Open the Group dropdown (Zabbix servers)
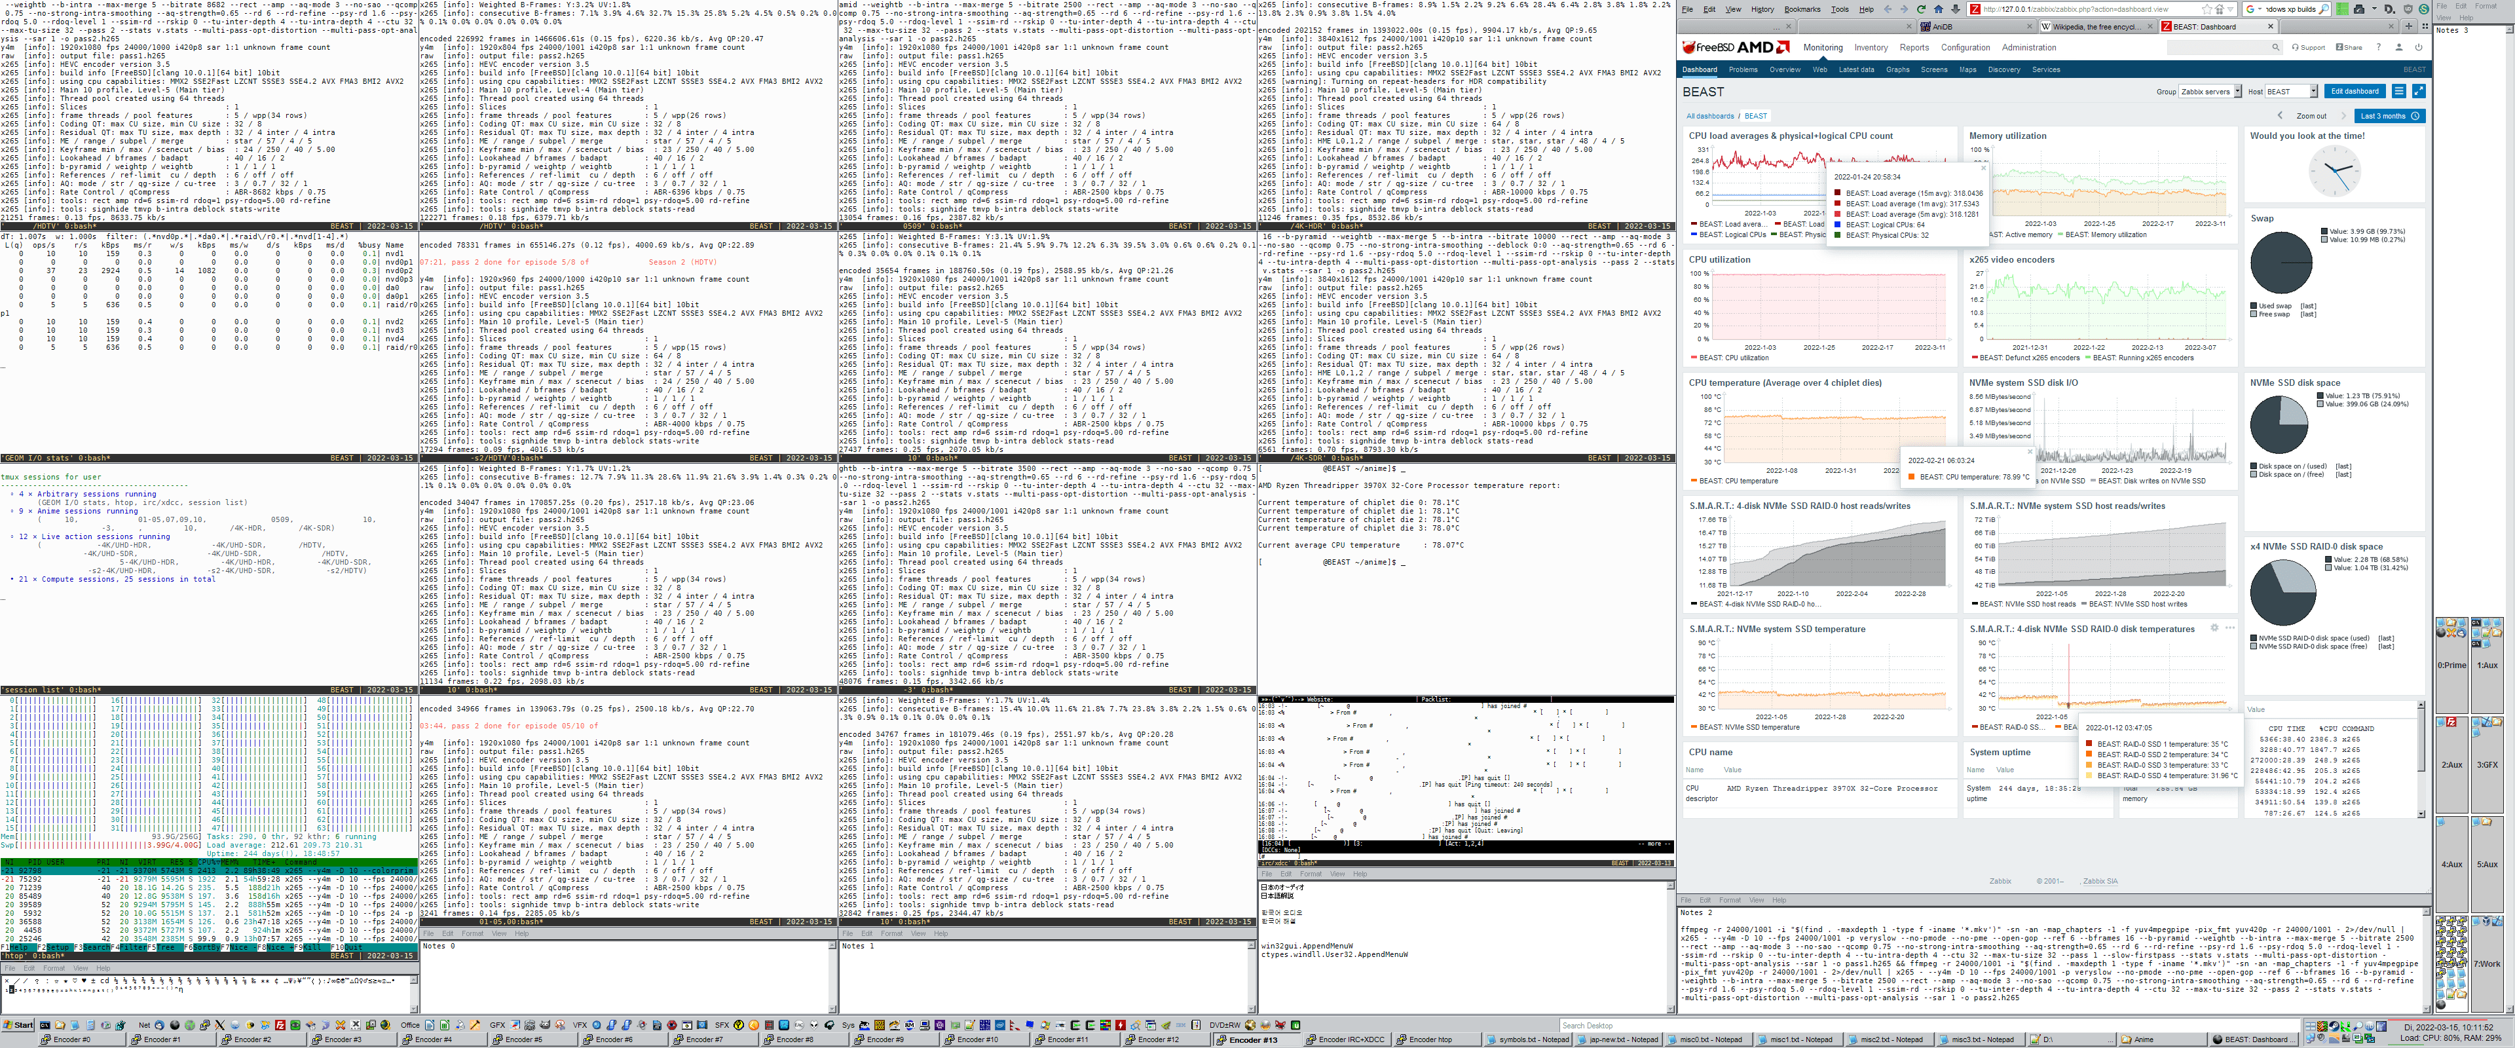The image size is (2515, 1048). click(2210, 92)
